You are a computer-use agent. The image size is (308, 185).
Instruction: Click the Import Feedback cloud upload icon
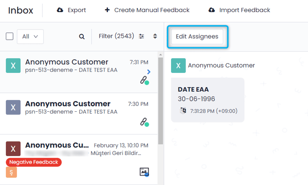tap(212, 10)
